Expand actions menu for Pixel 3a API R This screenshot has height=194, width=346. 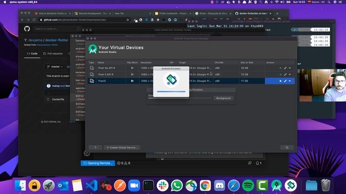click(x=290, y=68)
